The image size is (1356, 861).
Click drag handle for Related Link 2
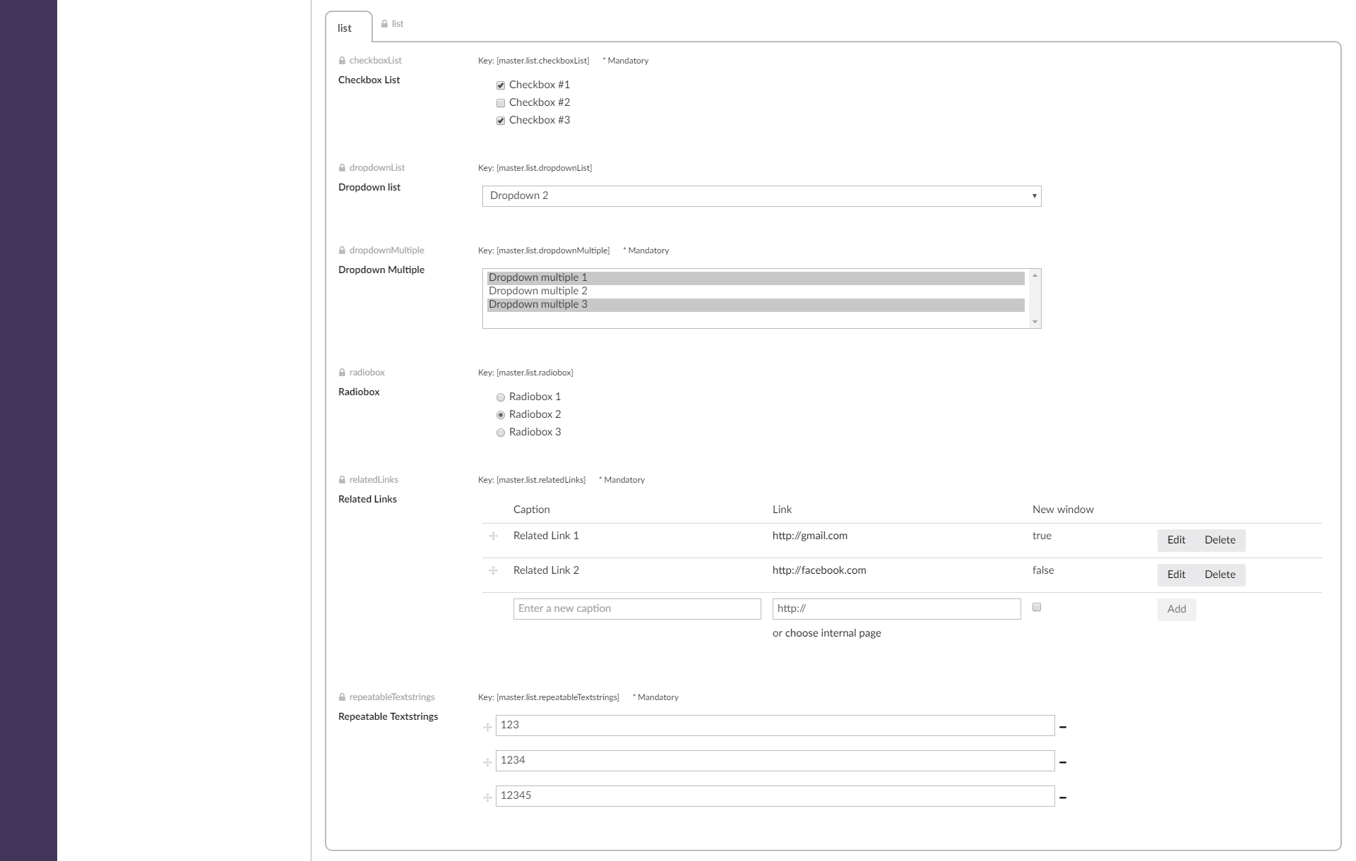point(493,571)
